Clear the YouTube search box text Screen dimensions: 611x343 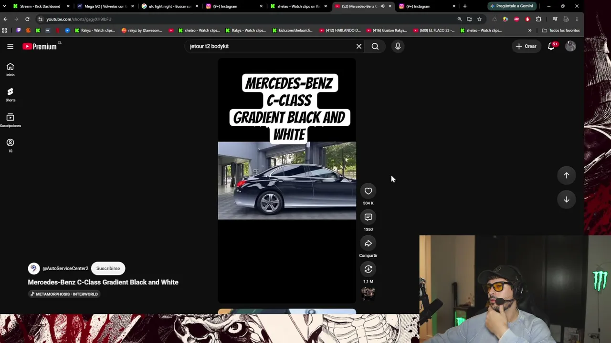(359, 46)
